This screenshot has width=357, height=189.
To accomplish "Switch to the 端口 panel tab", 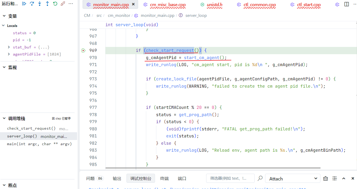I will (182, 178).
